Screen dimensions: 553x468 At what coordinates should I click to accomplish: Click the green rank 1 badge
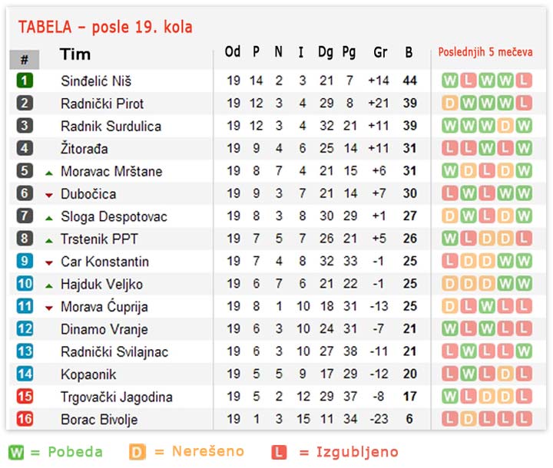coord(25,81)
